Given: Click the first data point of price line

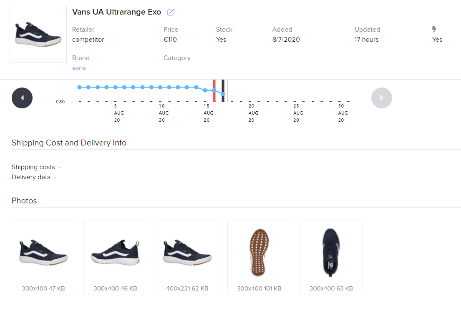Looking at the screenshot, I should pos(79,87).
